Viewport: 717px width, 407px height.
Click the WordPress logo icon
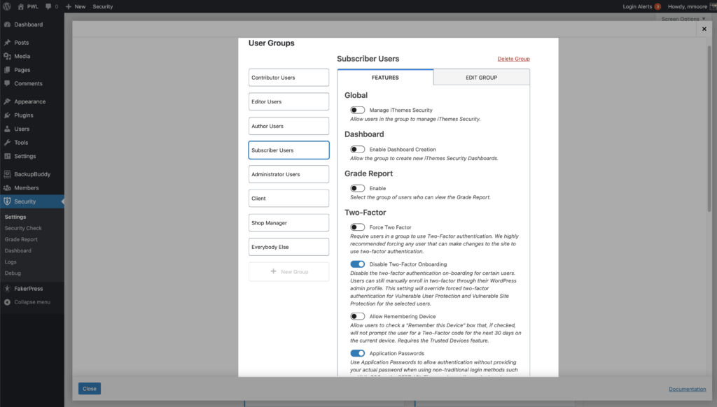tap(7, 6)
